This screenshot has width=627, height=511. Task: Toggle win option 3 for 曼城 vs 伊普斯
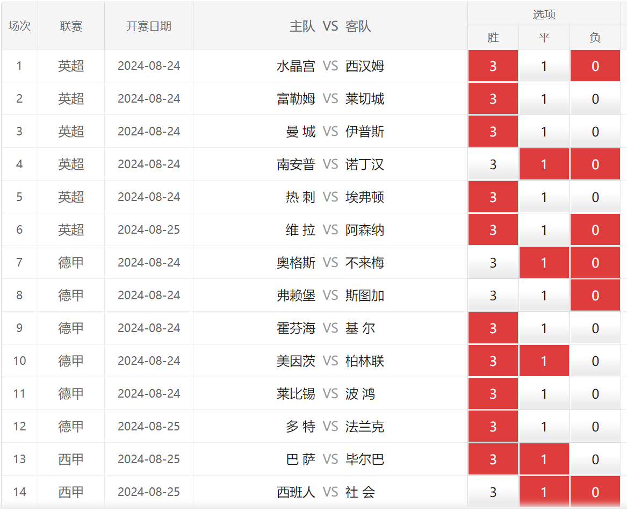coord(493,131)
